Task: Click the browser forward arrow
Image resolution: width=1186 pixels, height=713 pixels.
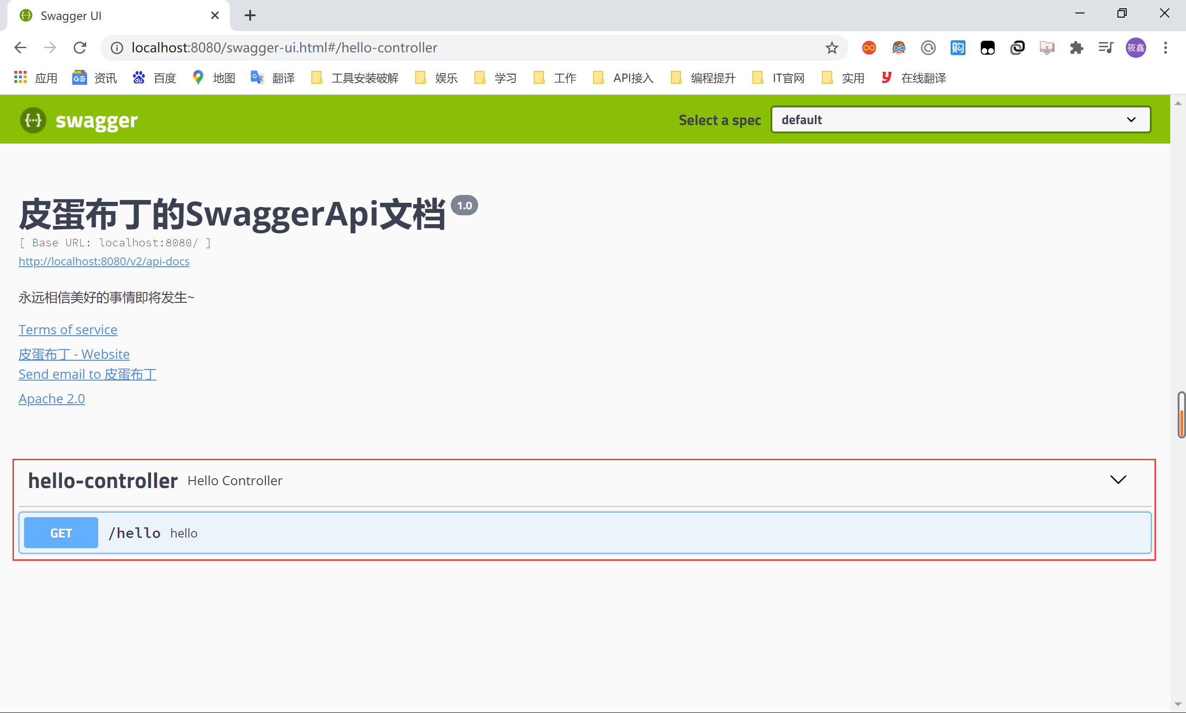Action: pyautogui.click(x=50, y=48)
